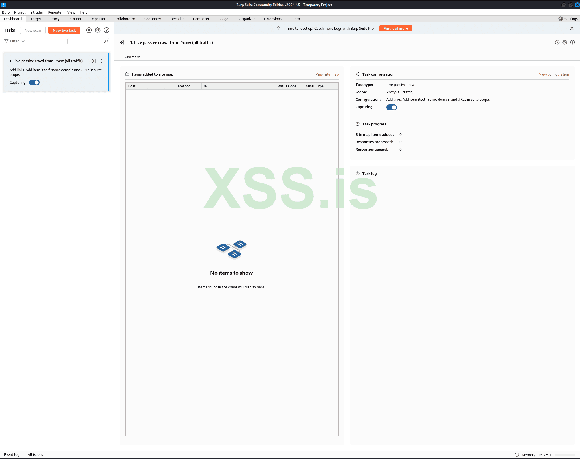Open three-dot menu on task card

pos(101,61)
